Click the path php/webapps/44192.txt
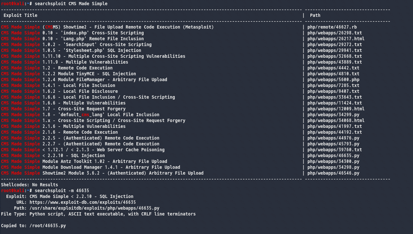This screenshot has height=234, width=413. tap(335, 132)
